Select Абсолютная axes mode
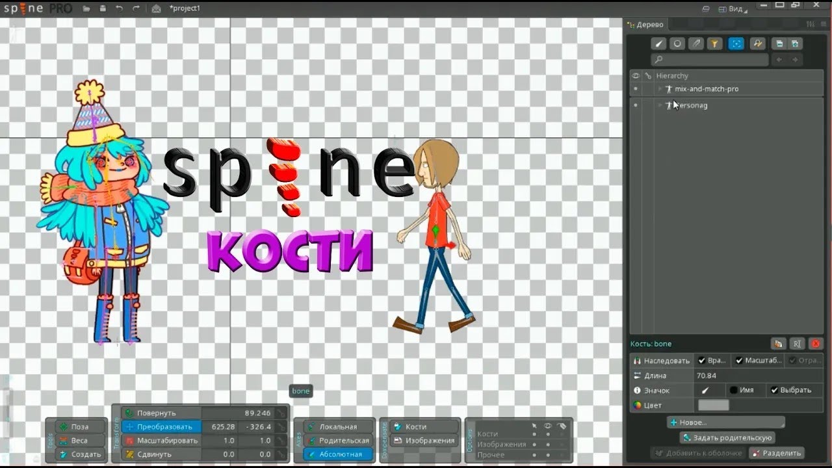Image resolution: width=832 pixels, height=468 pixels. [338, 454]
